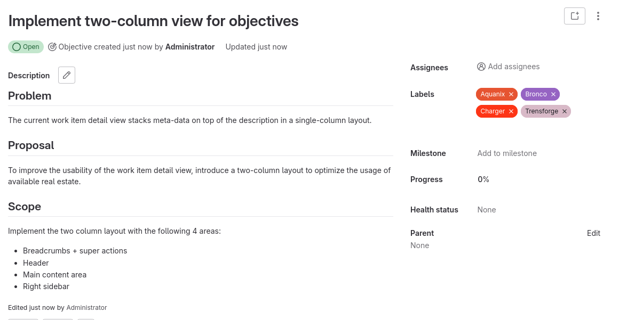Screen dimensions: 619x320
Task: Open the 'Add to milestone' dropdown
Action: point(506,153)
